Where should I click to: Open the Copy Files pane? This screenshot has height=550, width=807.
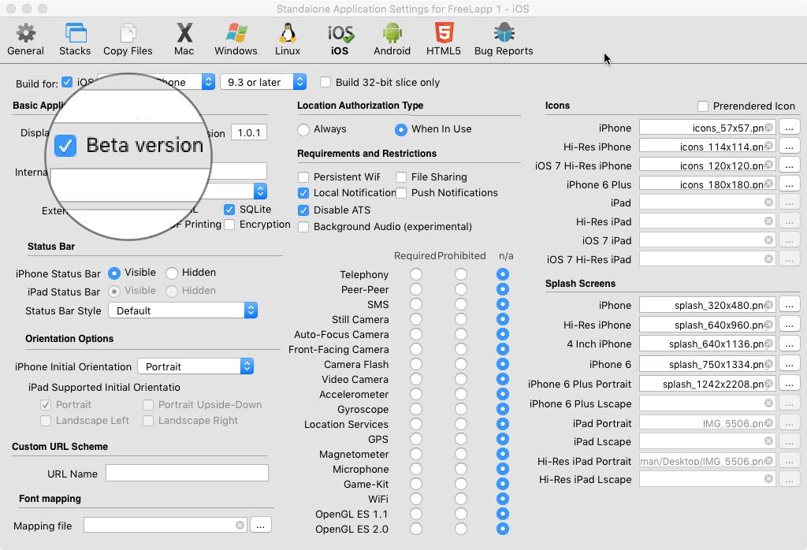tap(128, 39)
